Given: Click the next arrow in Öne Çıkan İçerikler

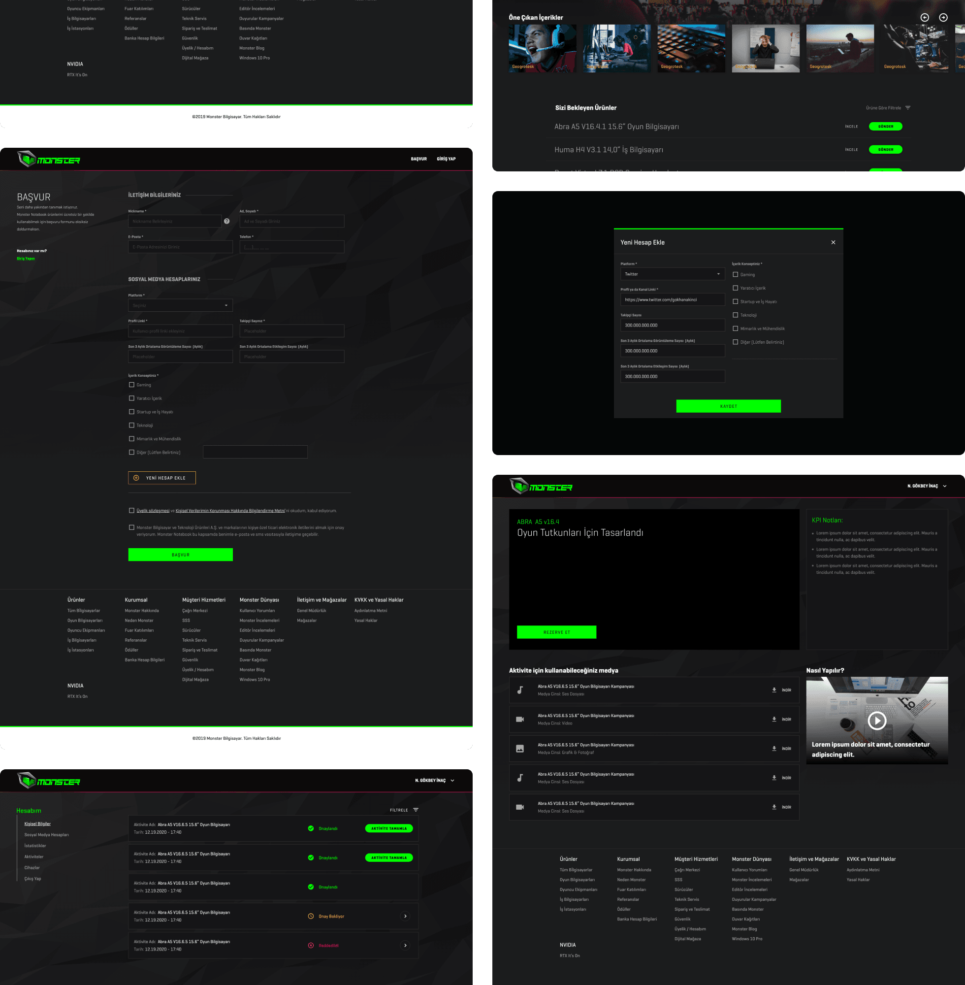Looking at the screenshot, I should [943, 17].
